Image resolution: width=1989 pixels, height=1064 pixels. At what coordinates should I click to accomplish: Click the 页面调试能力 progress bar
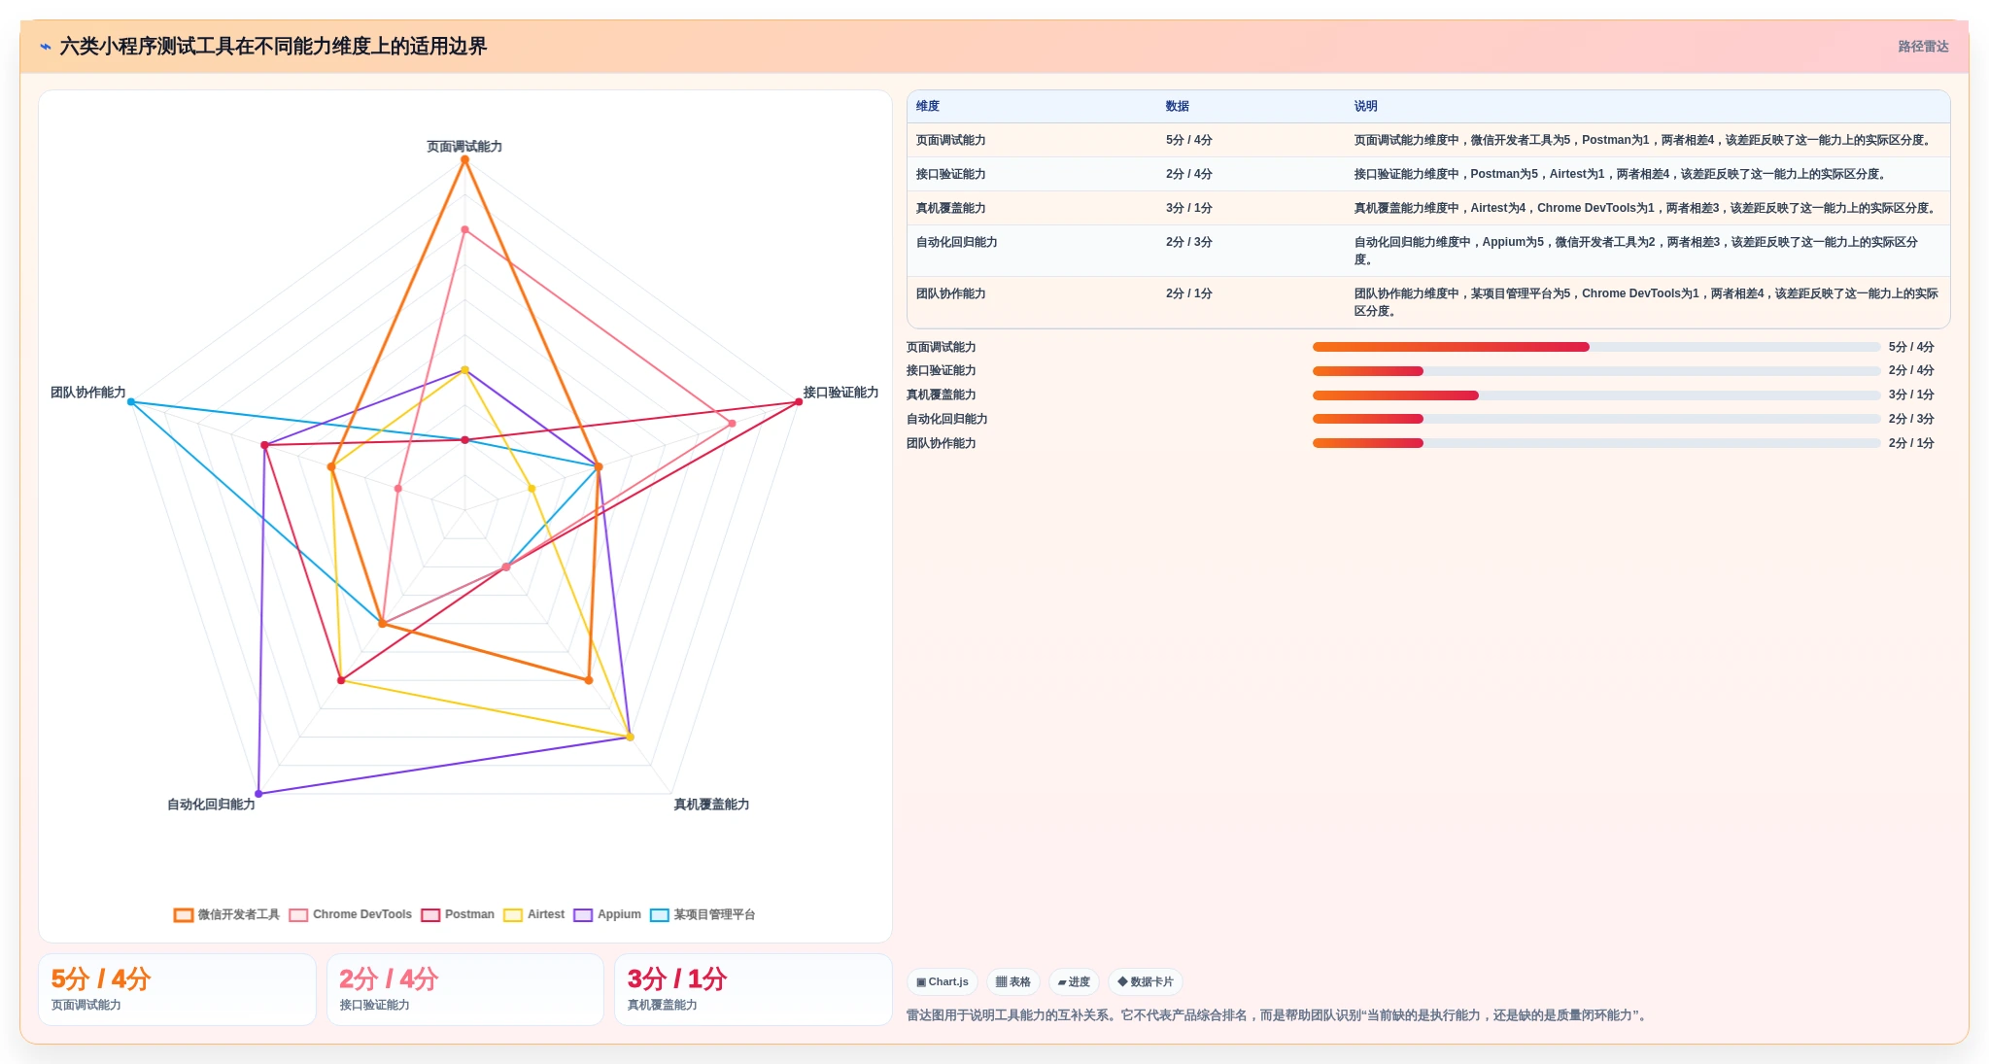pos(1596,347)
